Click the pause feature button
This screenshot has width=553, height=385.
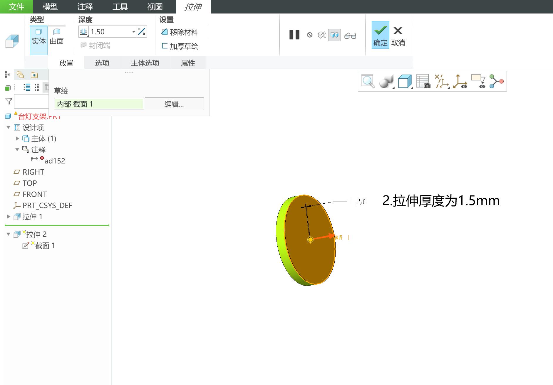(294, 35)
